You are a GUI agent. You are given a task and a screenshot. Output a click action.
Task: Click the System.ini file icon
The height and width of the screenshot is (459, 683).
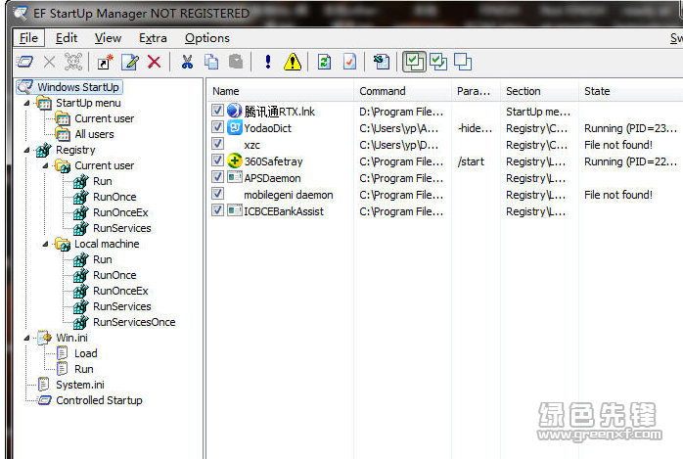(x=44, y=384)
